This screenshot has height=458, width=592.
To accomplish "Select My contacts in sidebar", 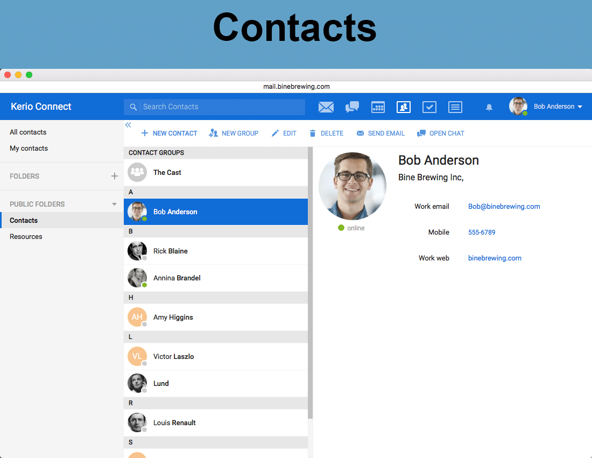I will pos(29,149).
